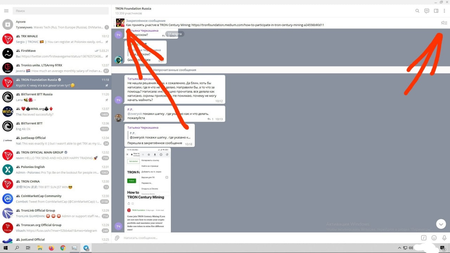Select the TRON Foundation Russia chat row
Image resolution: width=450 pixels, height=253 pixels.
[56, 82]
